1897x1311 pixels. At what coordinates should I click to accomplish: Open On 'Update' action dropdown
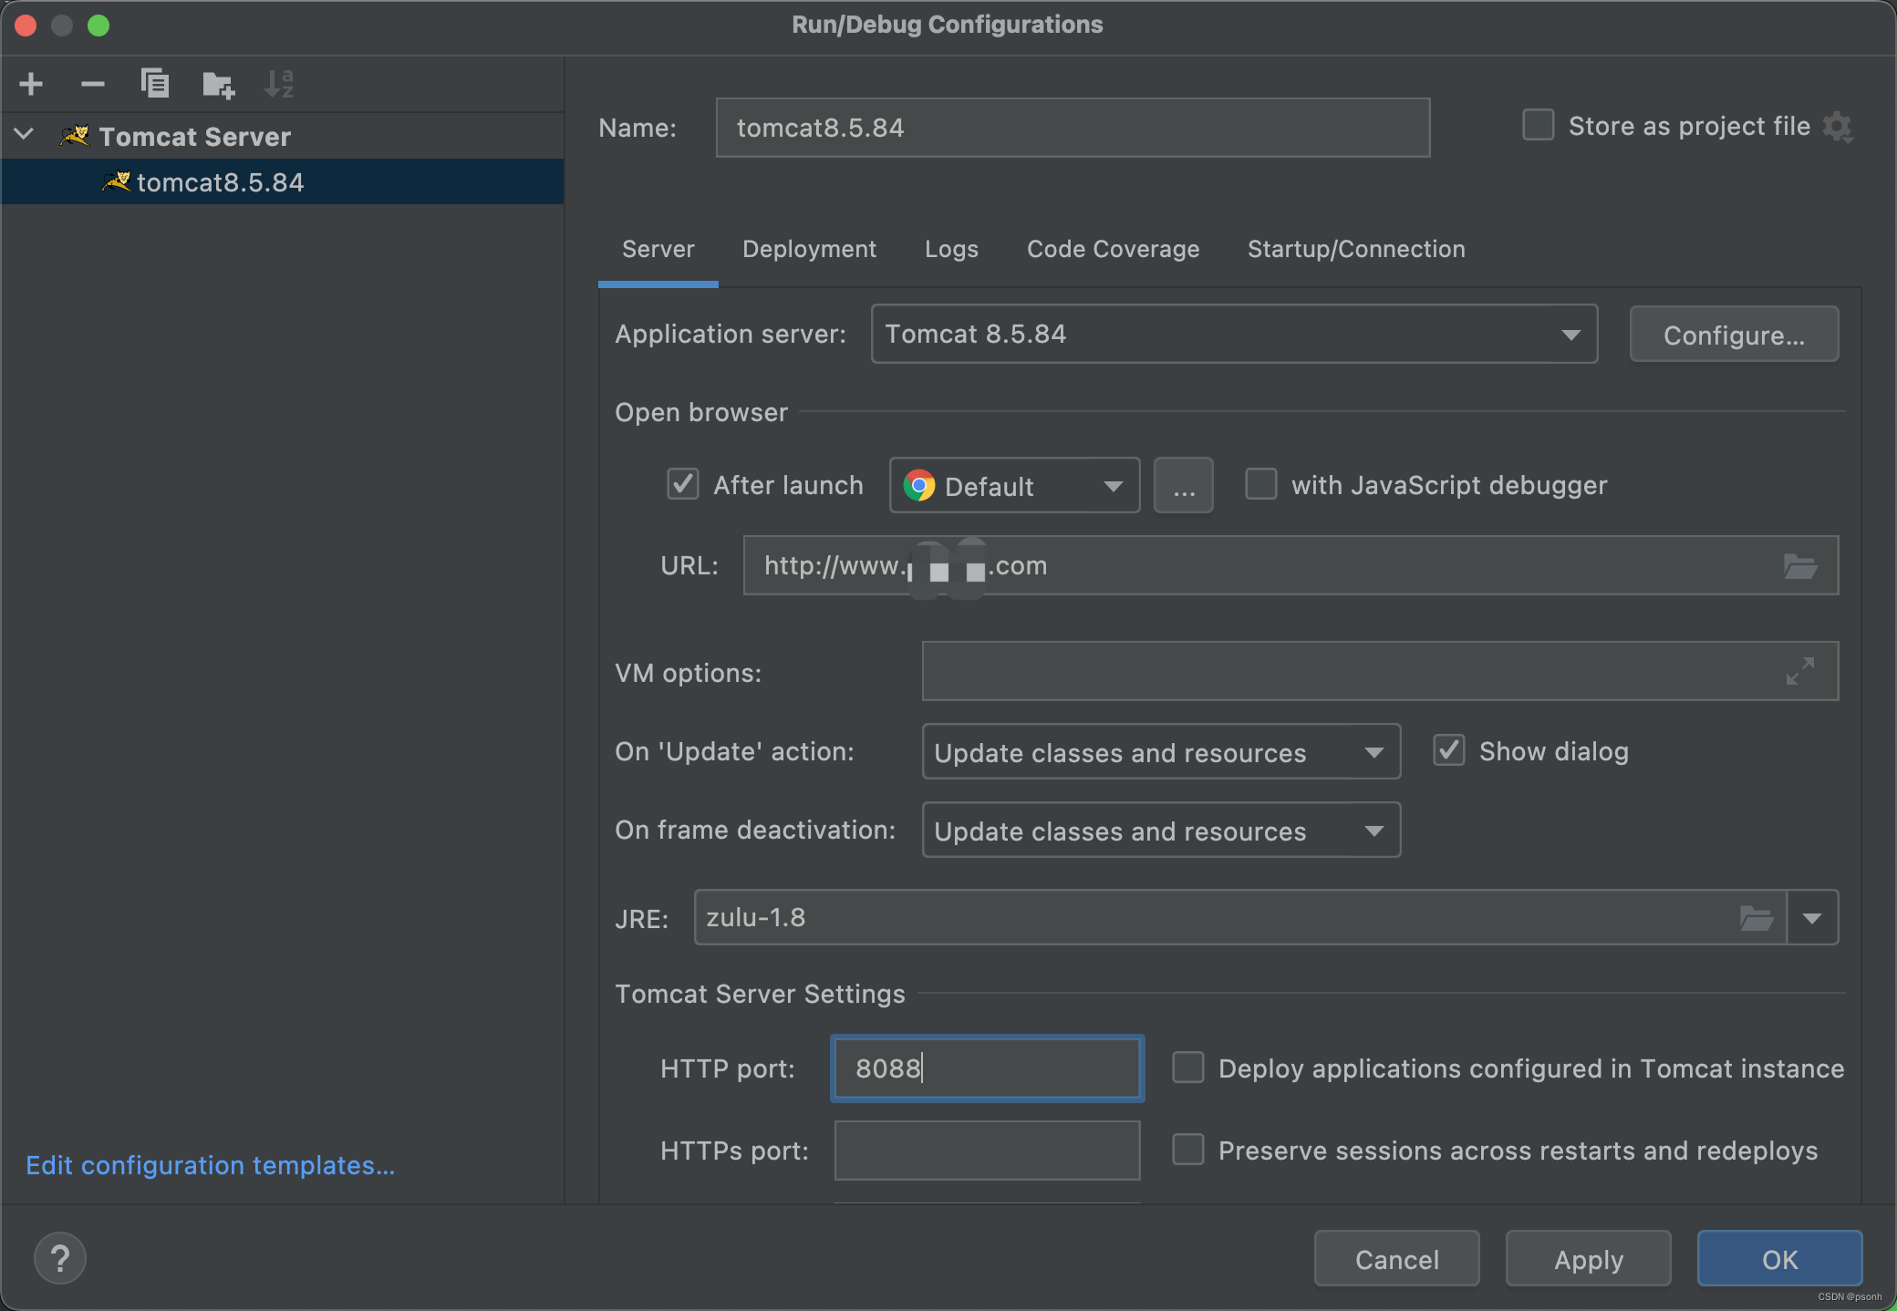coord(1161,751)
